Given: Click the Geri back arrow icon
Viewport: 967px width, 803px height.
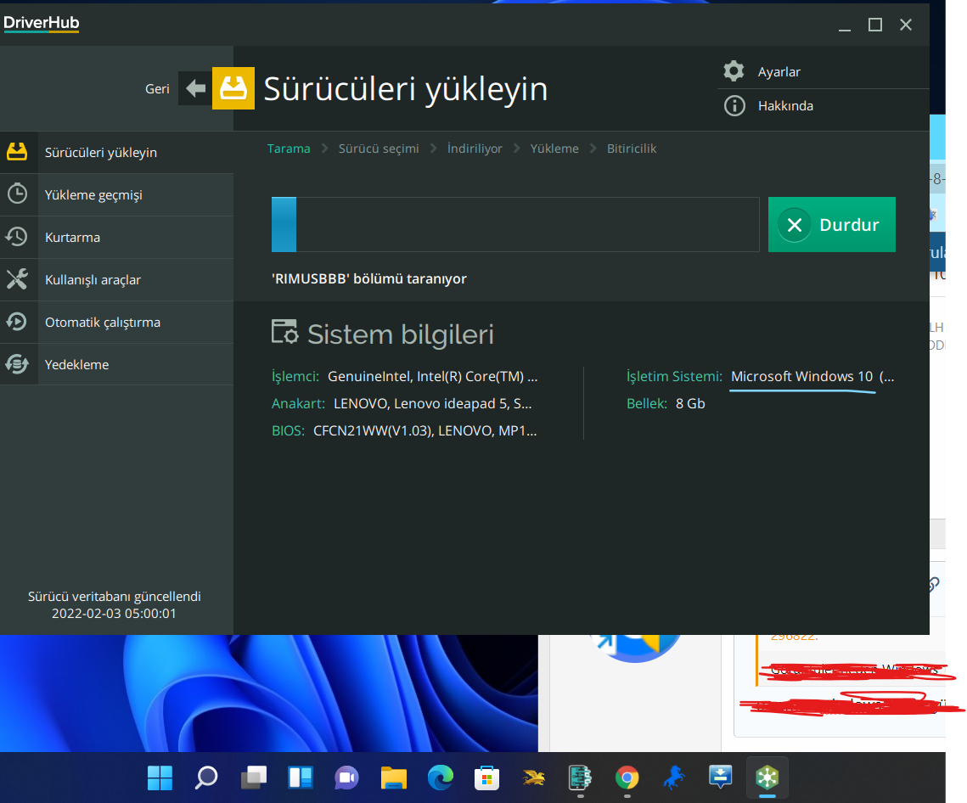Looking at the screenshot, I should 195,88.
